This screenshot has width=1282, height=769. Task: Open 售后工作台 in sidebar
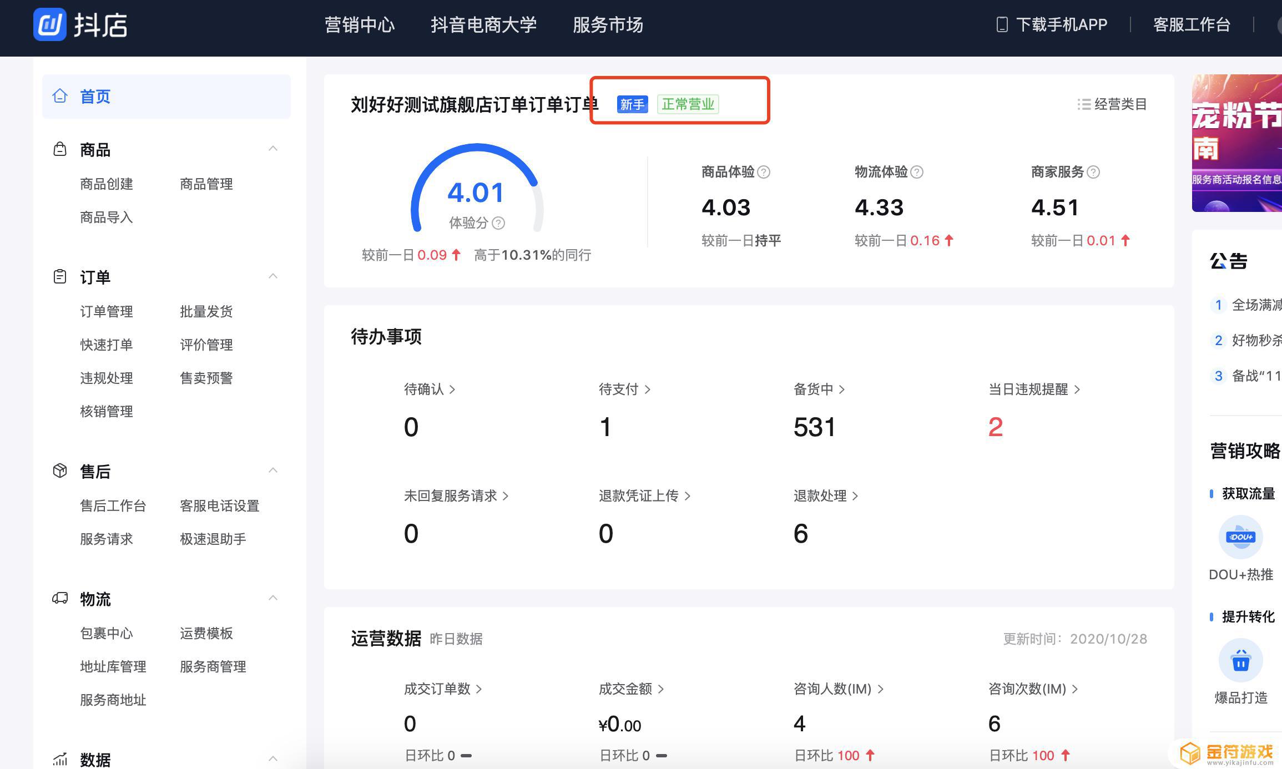tap(113, 506)
